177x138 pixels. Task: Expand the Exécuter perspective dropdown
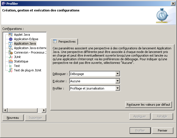[x=117, y=81]
